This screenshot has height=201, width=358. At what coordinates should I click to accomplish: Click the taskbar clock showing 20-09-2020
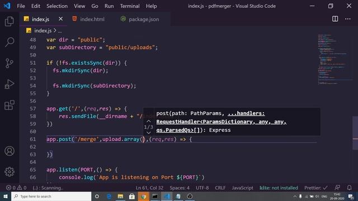tap(337, 196)
